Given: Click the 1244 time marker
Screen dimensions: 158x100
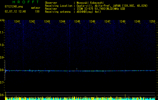Looking at the screenshot, I should 62,21.
